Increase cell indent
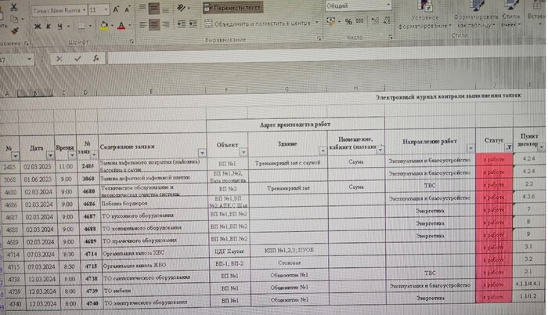 point(193,24)
